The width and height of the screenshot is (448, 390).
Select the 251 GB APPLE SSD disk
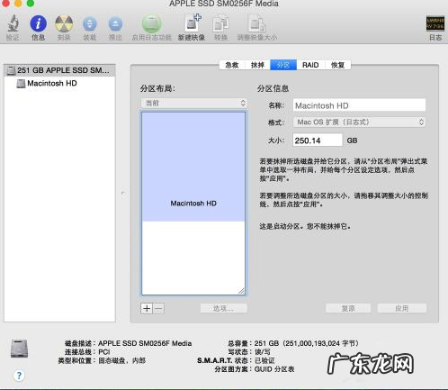(x=59, y=70)
